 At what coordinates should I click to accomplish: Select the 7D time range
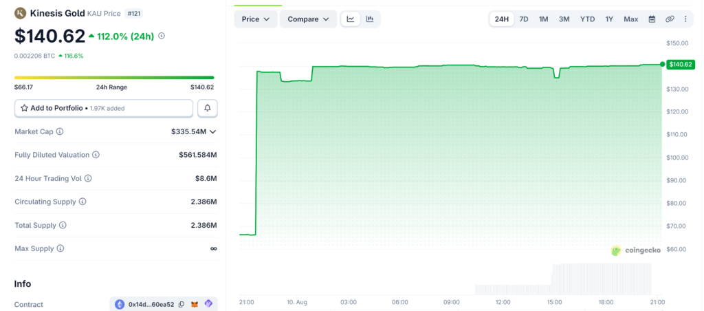pyautogui.click(x=523, y=19)
